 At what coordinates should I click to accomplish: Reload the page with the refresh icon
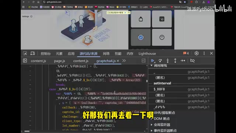[x=34, y=2]
